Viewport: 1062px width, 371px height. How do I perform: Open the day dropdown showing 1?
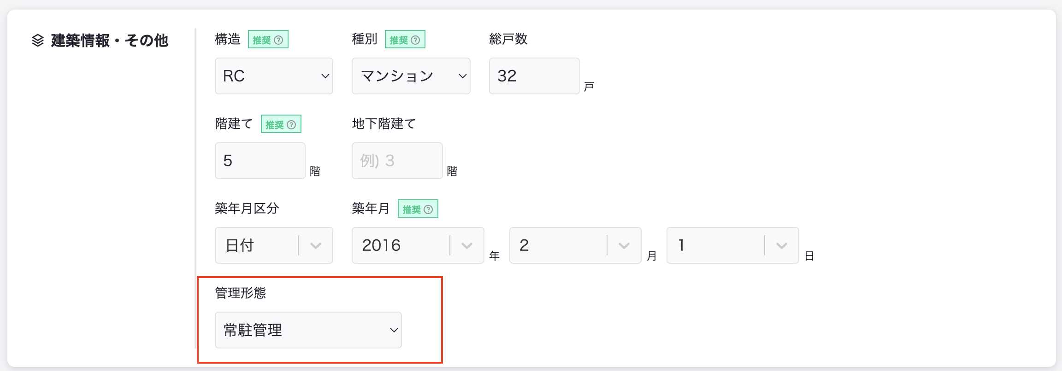tap(732, 245)
